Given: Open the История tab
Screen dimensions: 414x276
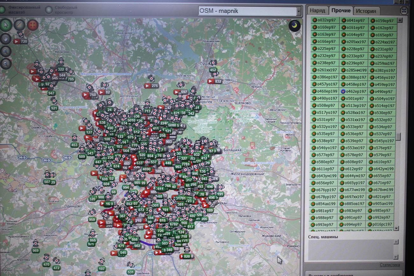Looking at the screenshot, I should (x=366, y=11).
